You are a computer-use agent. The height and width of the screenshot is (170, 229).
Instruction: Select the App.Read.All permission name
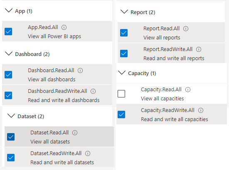[43, 27]
